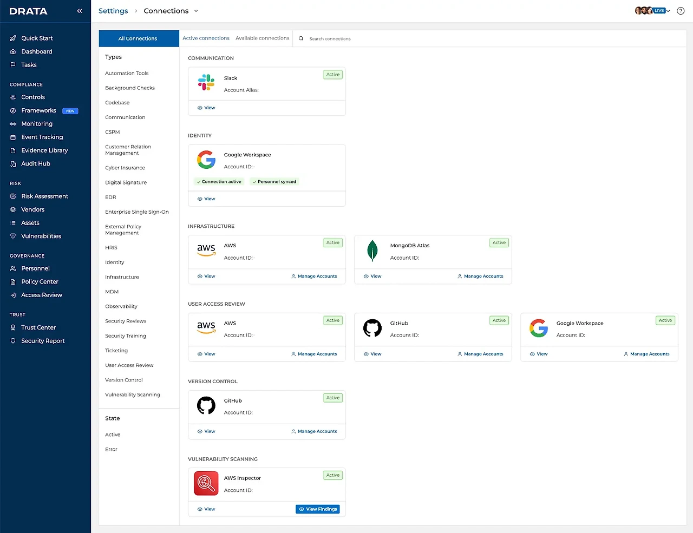Click Manage Accounts on MongoDB Atlas card

[480, 277]
